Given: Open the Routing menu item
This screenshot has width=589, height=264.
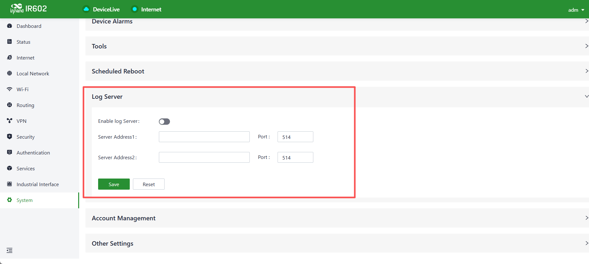Looking at the screenshot, I should coord(39,105).
